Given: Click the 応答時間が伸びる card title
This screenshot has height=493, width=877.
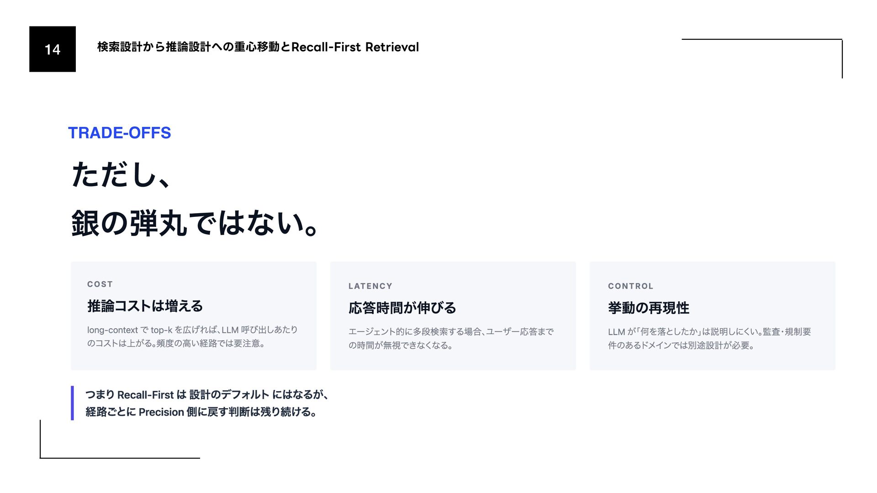Looking at the screenshot, I should point(402,308).
